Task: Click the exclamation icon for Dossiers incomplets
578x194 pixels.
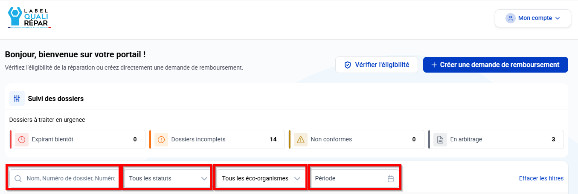Action: click(x=161, y=139)
